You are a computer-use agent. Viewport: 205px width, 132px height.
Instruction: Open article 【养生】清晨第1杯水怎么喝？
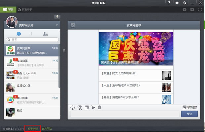pyautogui.click(x=136, y=99)
